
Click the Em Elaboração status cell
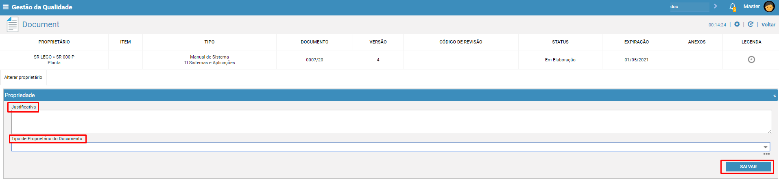(x=560, y=60)
